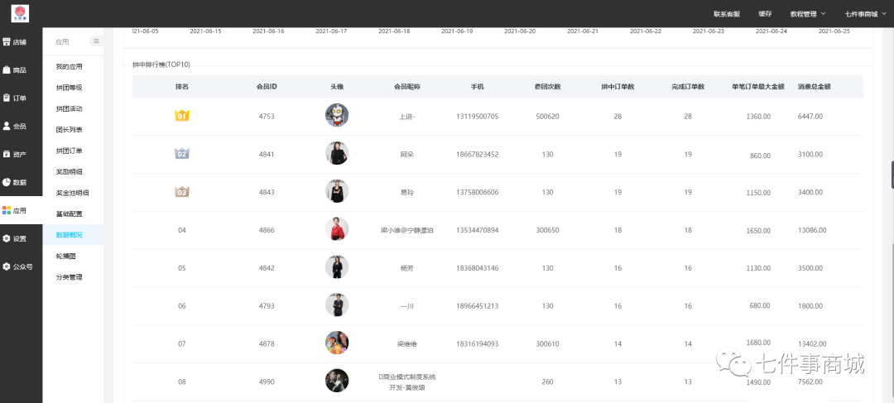The width and height of the screenshot is (894, 403).
Task: Click nickname 梁小维@宁静漂泊
Action: [407, 230]
